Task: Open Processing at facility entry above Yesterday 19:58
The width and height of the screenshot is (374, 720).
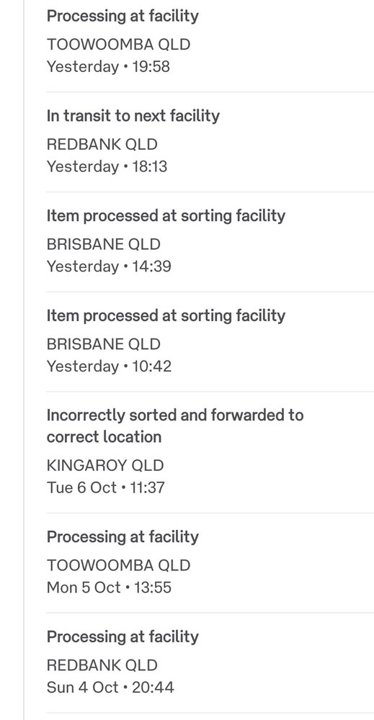Action: tap(123, 16)
